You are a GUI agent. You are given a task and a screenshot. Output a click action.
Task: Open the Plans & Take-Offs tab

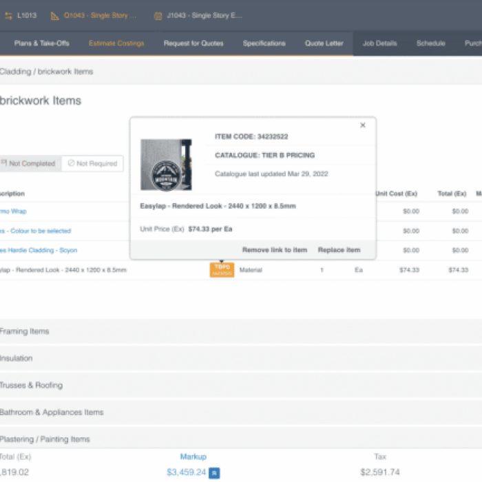(x=41, y=43)
